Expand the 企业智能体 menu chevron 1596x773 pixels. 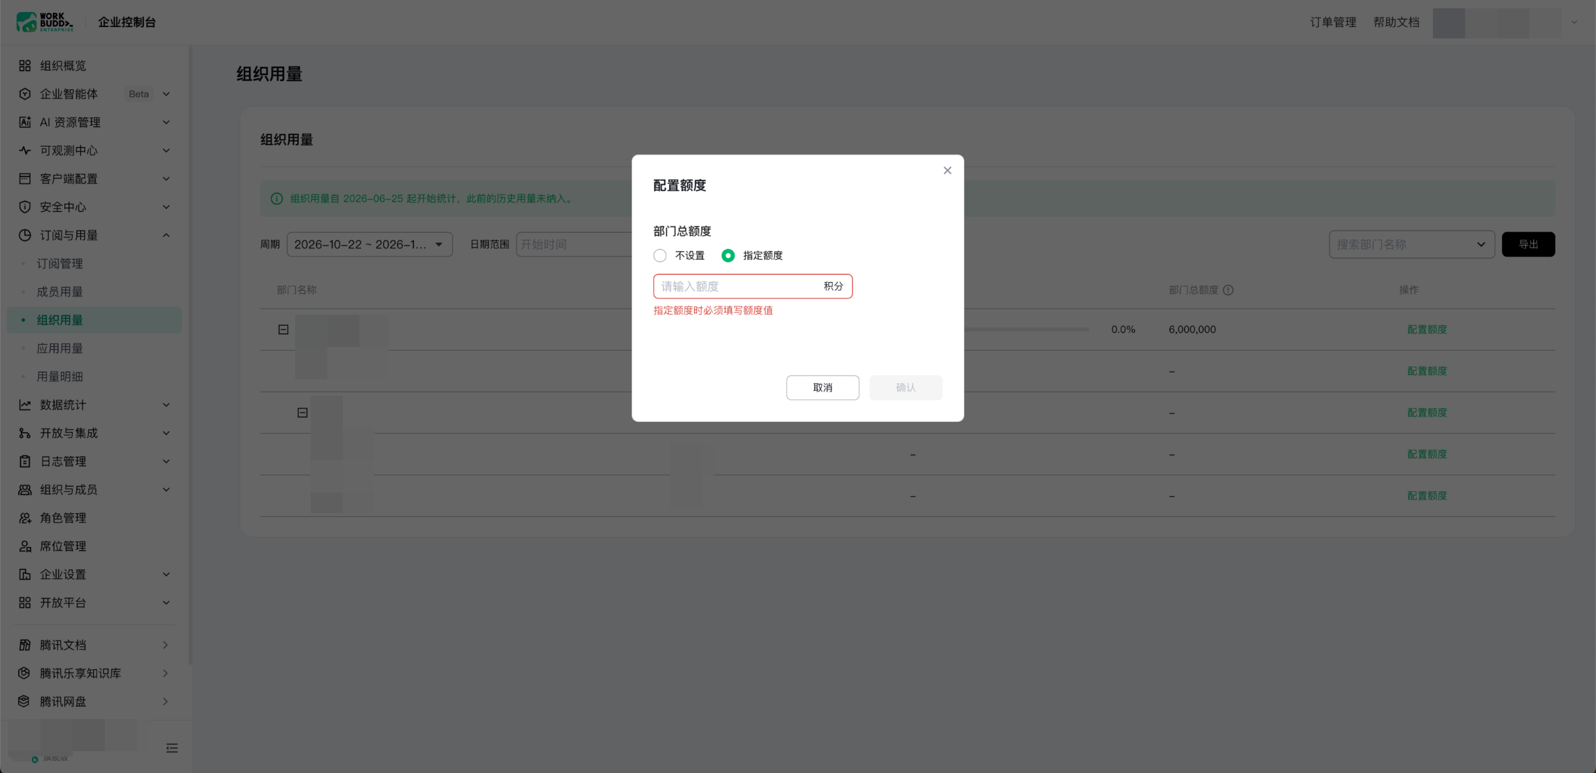[x=166, y=94]
